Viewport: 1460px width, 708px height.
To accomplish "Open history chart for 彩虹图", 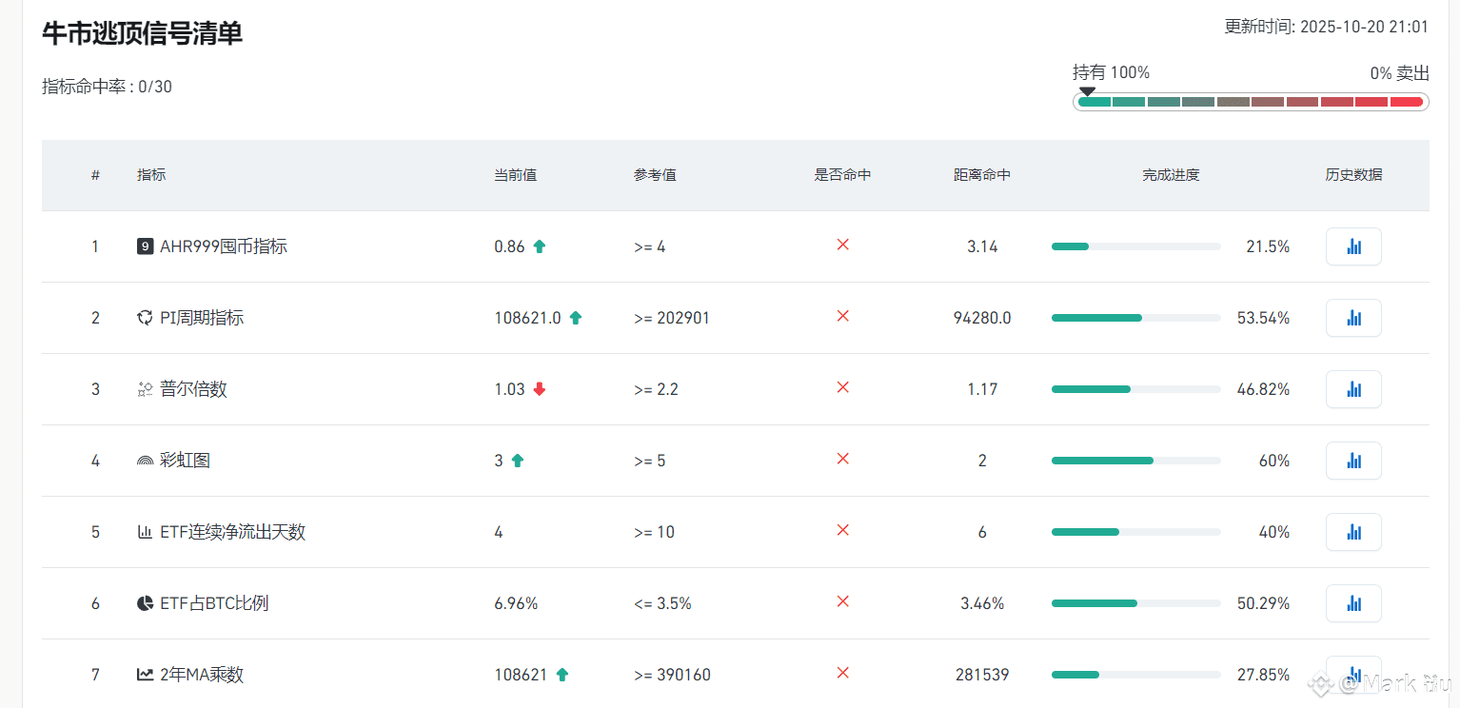I will tap(1353, 461).
